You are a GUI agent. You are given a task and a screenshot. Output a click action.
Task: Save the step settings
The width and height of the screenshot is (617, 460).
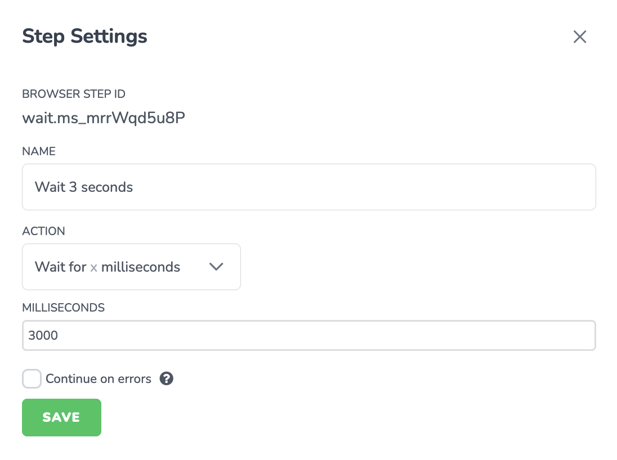(x=62, y=417)
